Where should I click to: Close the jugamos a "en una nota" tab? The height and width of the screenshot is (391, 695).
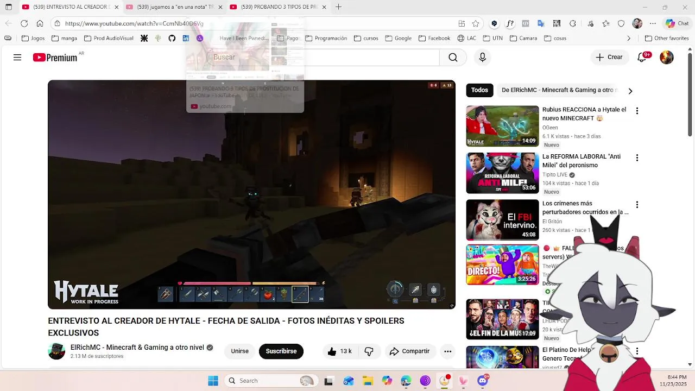(x=220, y=7)
